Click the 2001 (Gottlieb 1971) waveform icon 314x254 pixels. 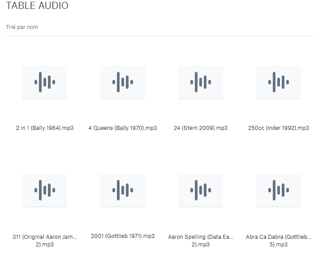pos(123,190)
